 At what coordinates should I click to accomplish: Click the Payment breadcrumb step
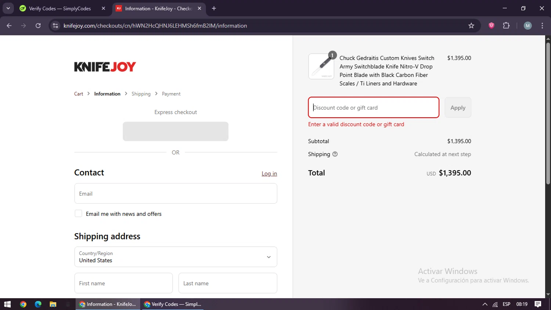click(171, 94)
